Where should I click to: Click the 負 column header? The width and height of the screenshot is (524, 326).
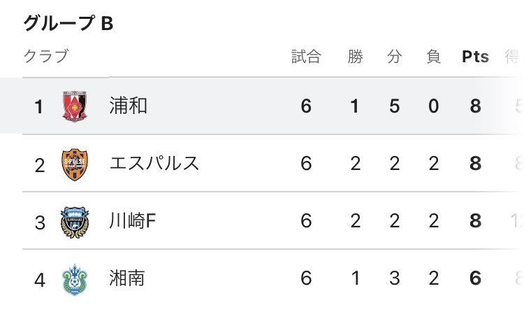point(433,56)
